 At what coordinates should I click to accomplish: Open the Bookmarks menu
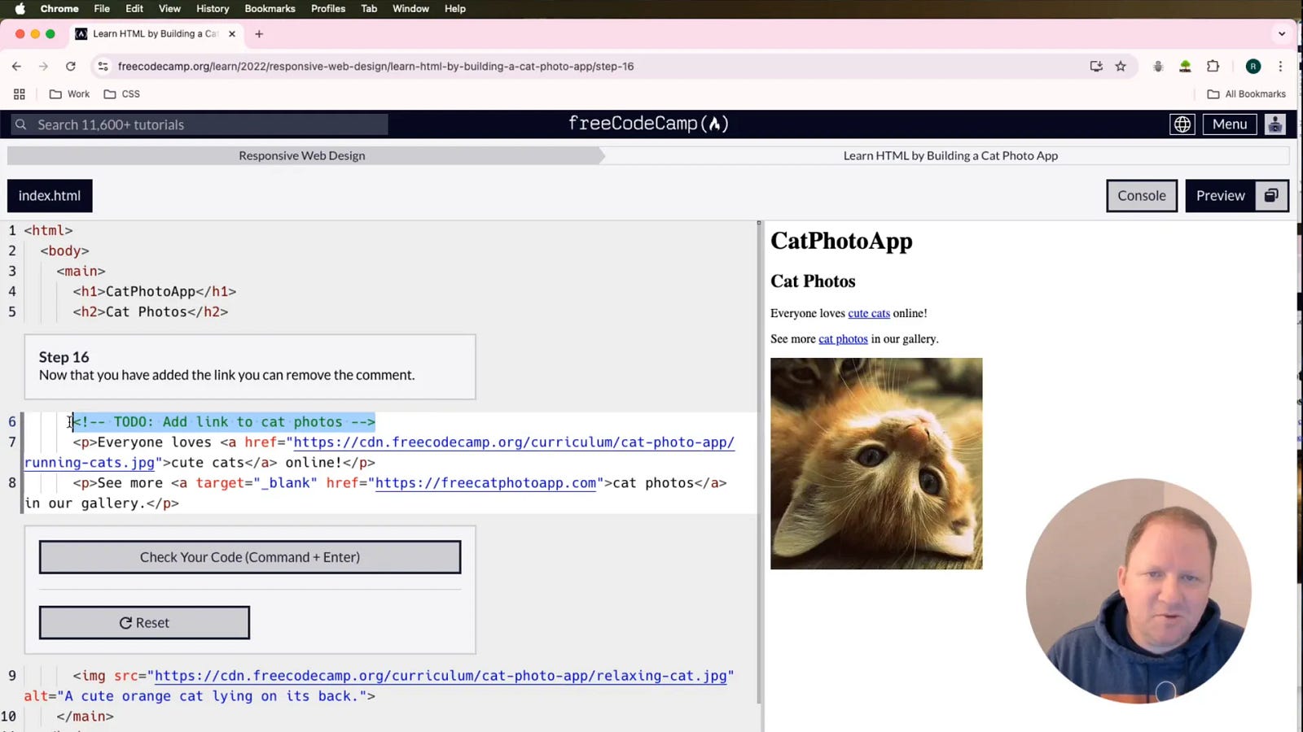pyautogui.click(x=270, y=9)
